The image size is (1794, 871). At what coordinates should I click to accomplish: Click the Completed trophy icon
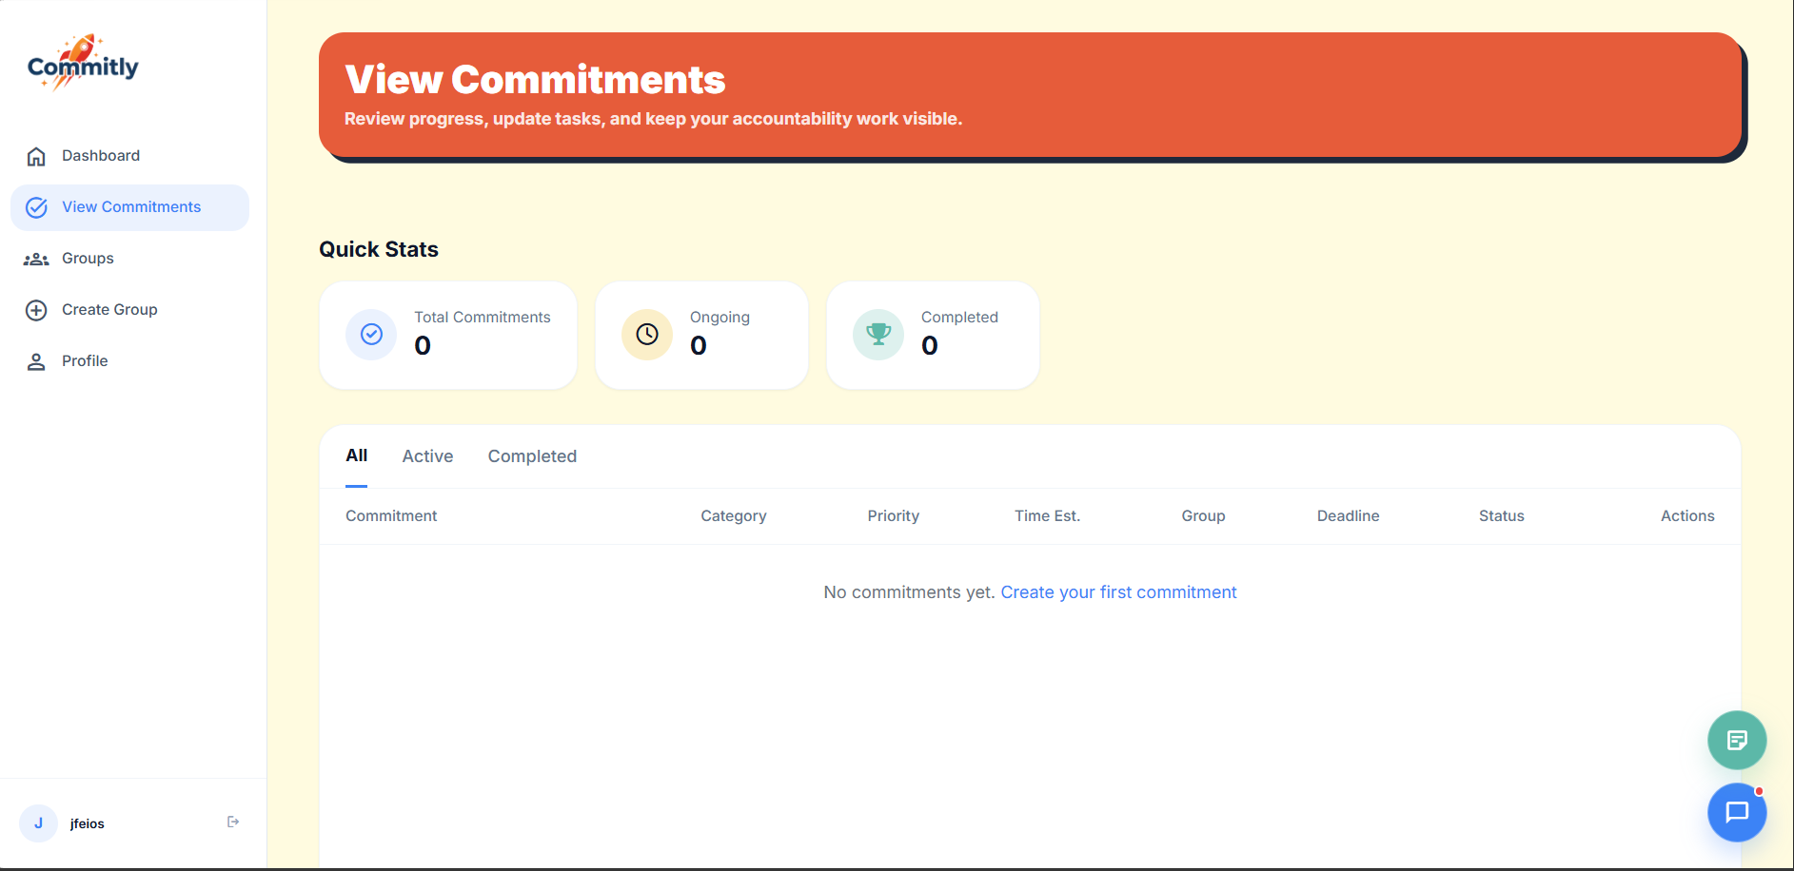click(x=878, y=335)
